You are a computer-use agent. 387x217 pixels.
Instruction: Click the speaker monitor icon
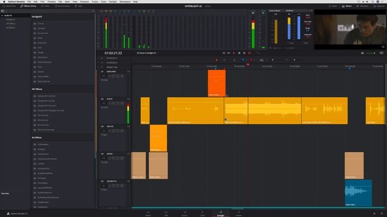(x=362, y=53)
